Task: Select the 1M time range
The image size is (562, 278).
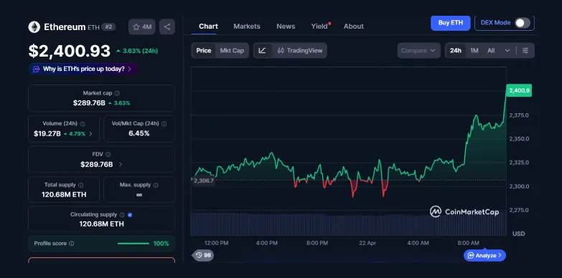Action: click(474, 50)
